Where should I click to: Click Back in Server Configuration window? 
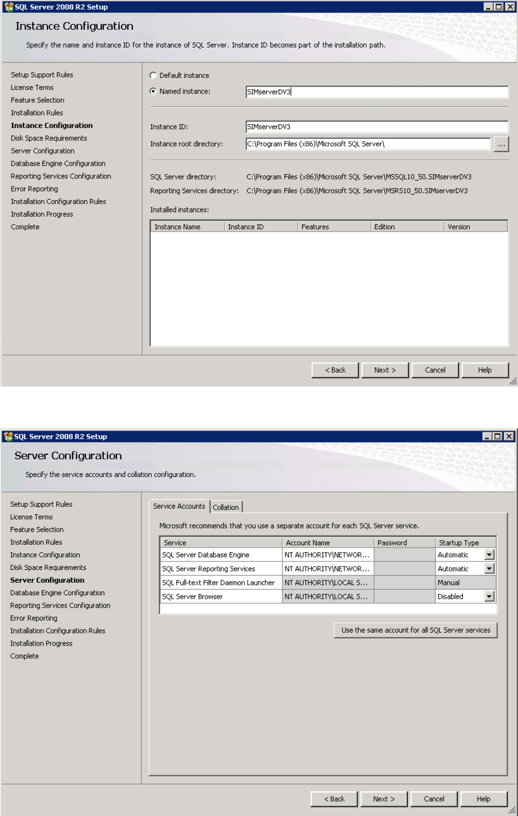tap(334, 799)
